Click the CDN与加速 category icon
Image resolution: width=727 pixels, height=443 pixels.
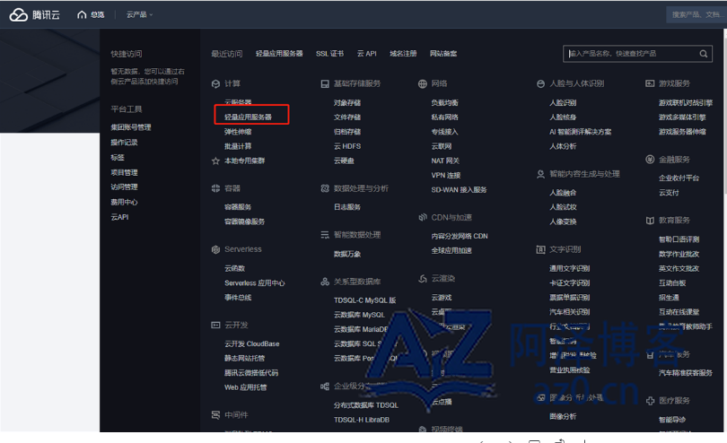(423, 217)
